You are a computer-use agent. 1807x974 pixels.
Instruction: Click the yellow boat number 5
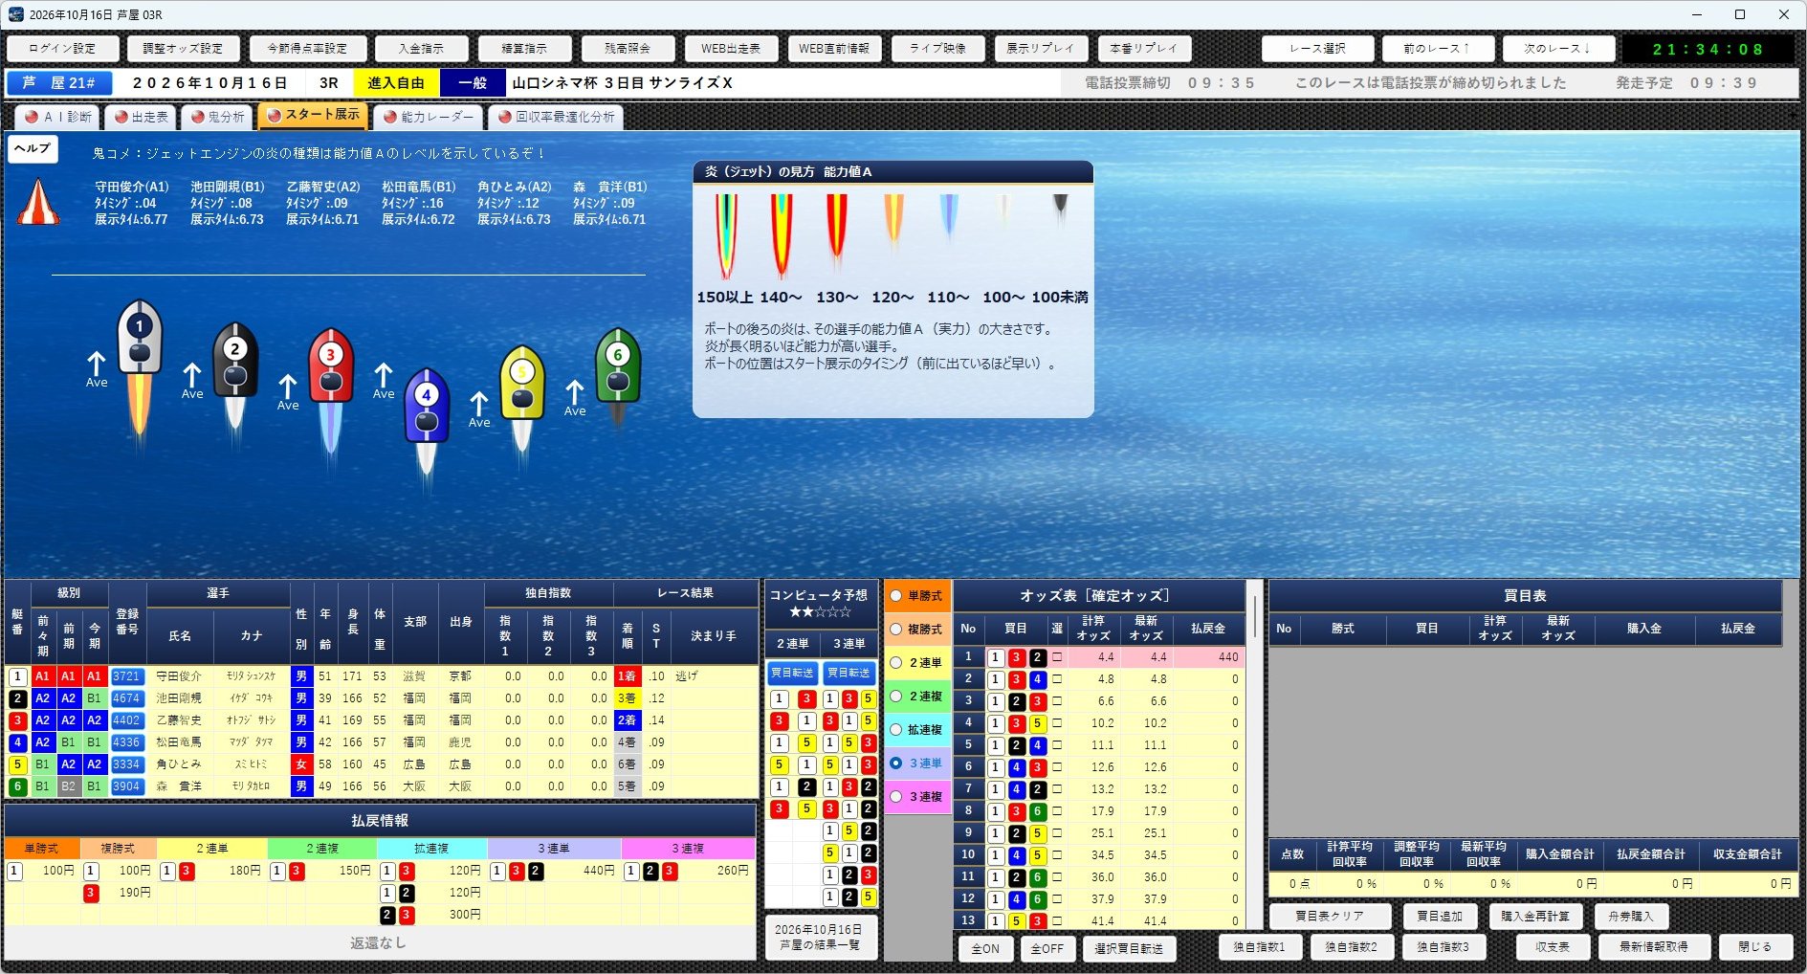click(x=522, y=382)
